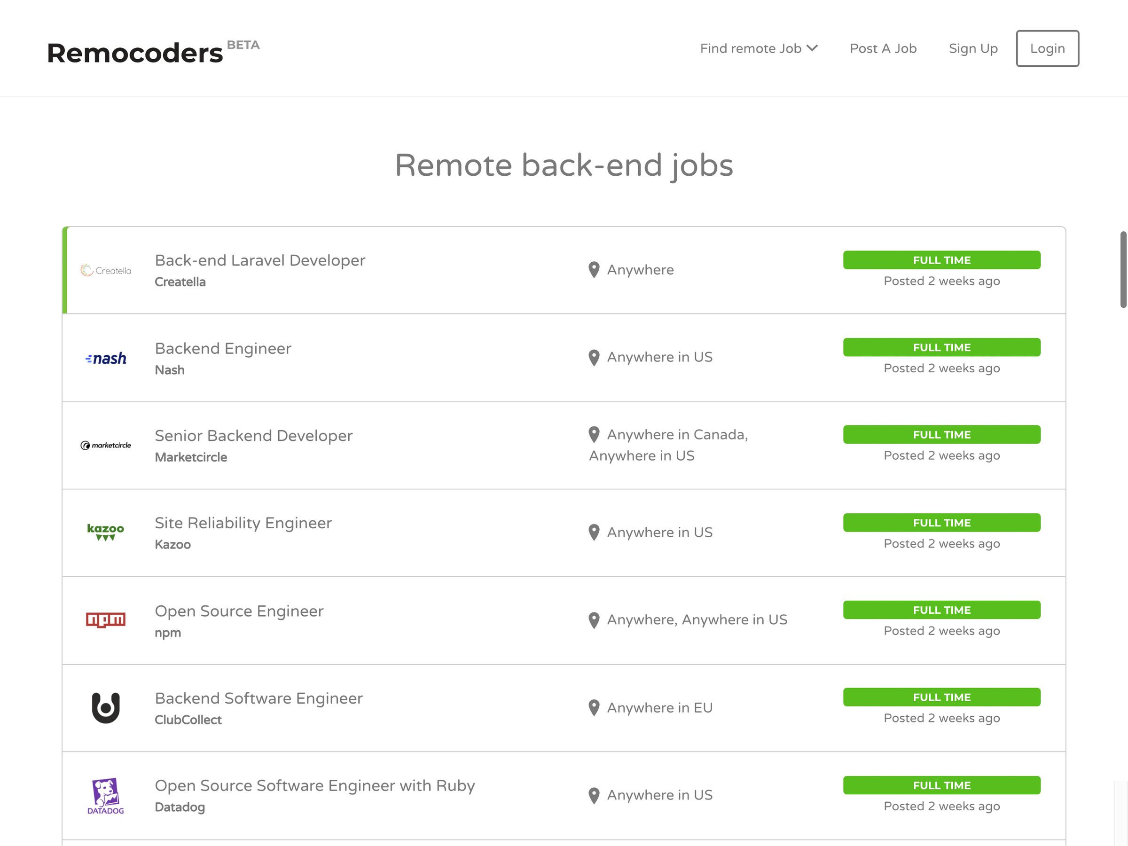Toggle the FULL TIME badge on Backend Engineer
Screen dimensions: 1128x846
click(x=941, y=347)
